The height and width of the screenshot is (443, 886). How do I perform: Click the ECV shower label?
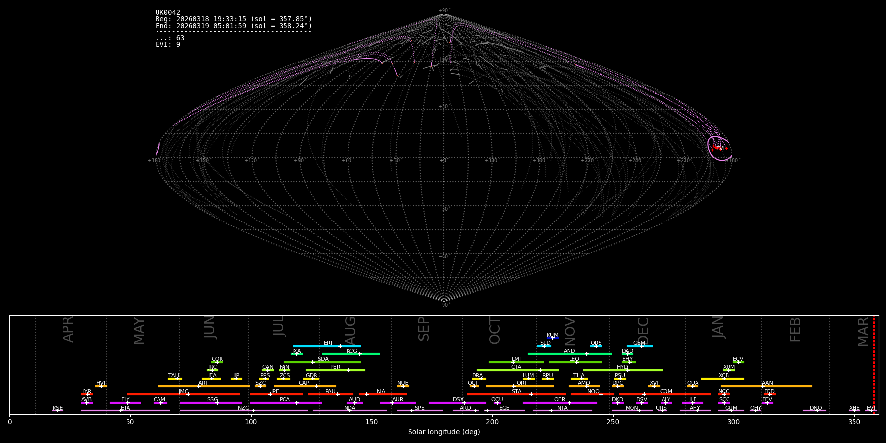point(738,359)
